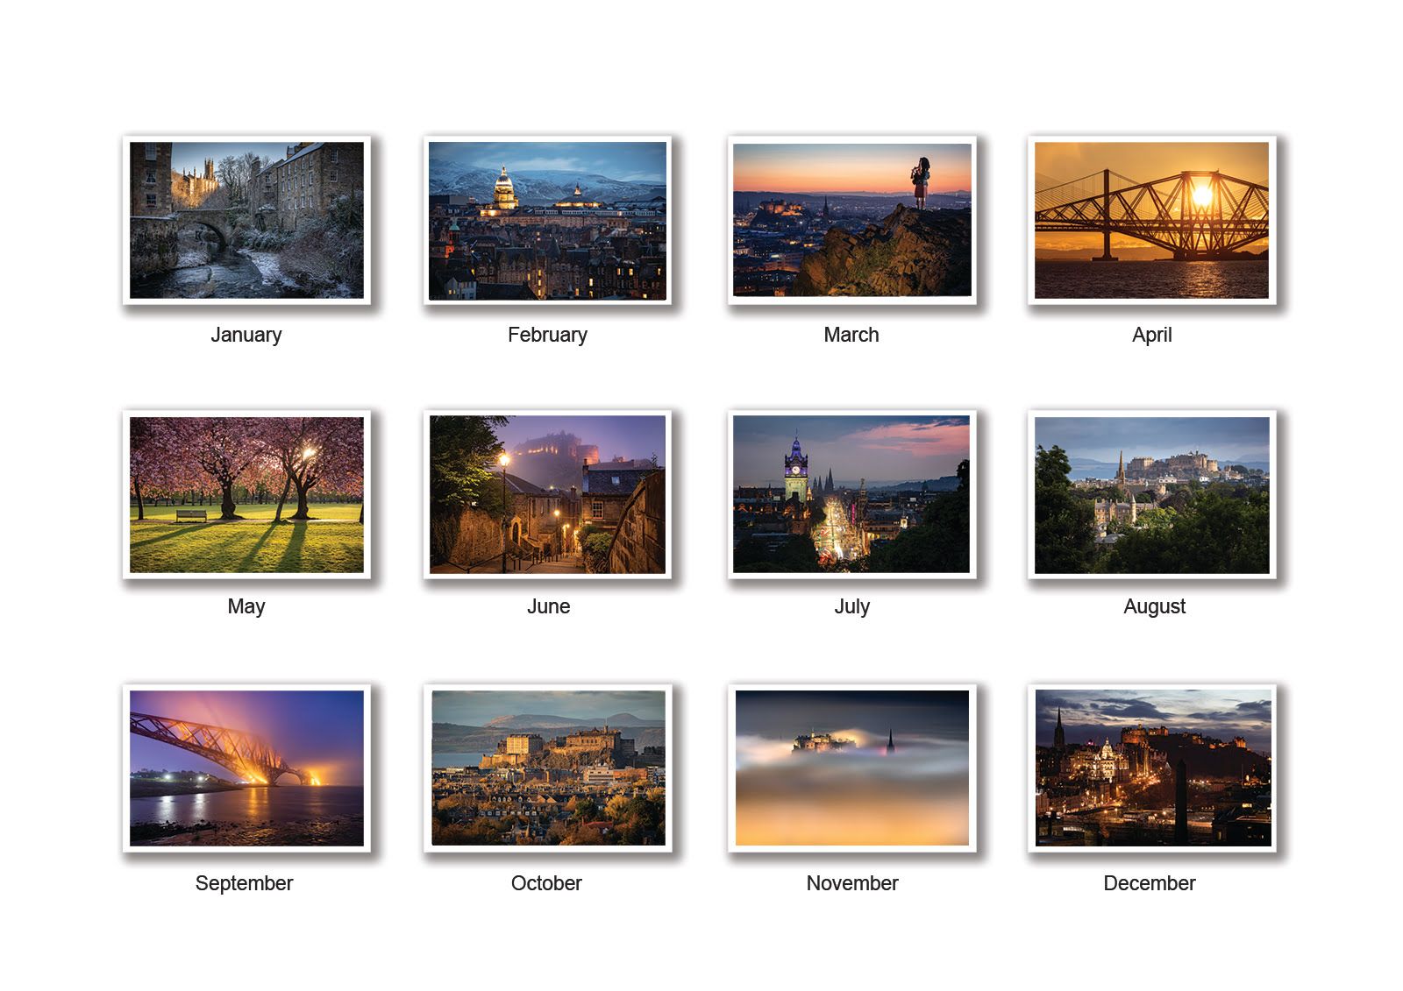
Task: Open the January snowy river photo
Action: [x=246, y=220]
